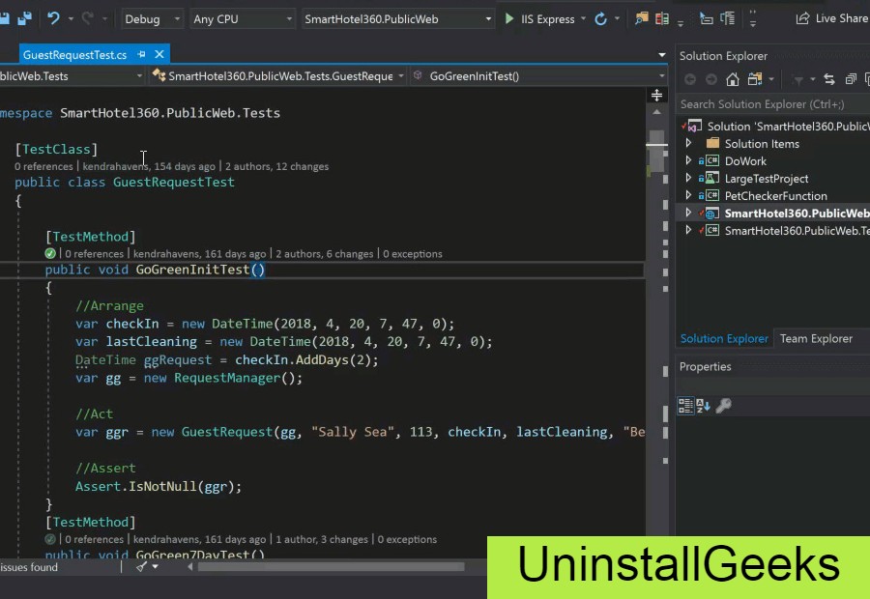The height and width of the screenshot is (599, 870).
Task: Click the test status icon above GoGreen7DayTest
Action: 50,539
